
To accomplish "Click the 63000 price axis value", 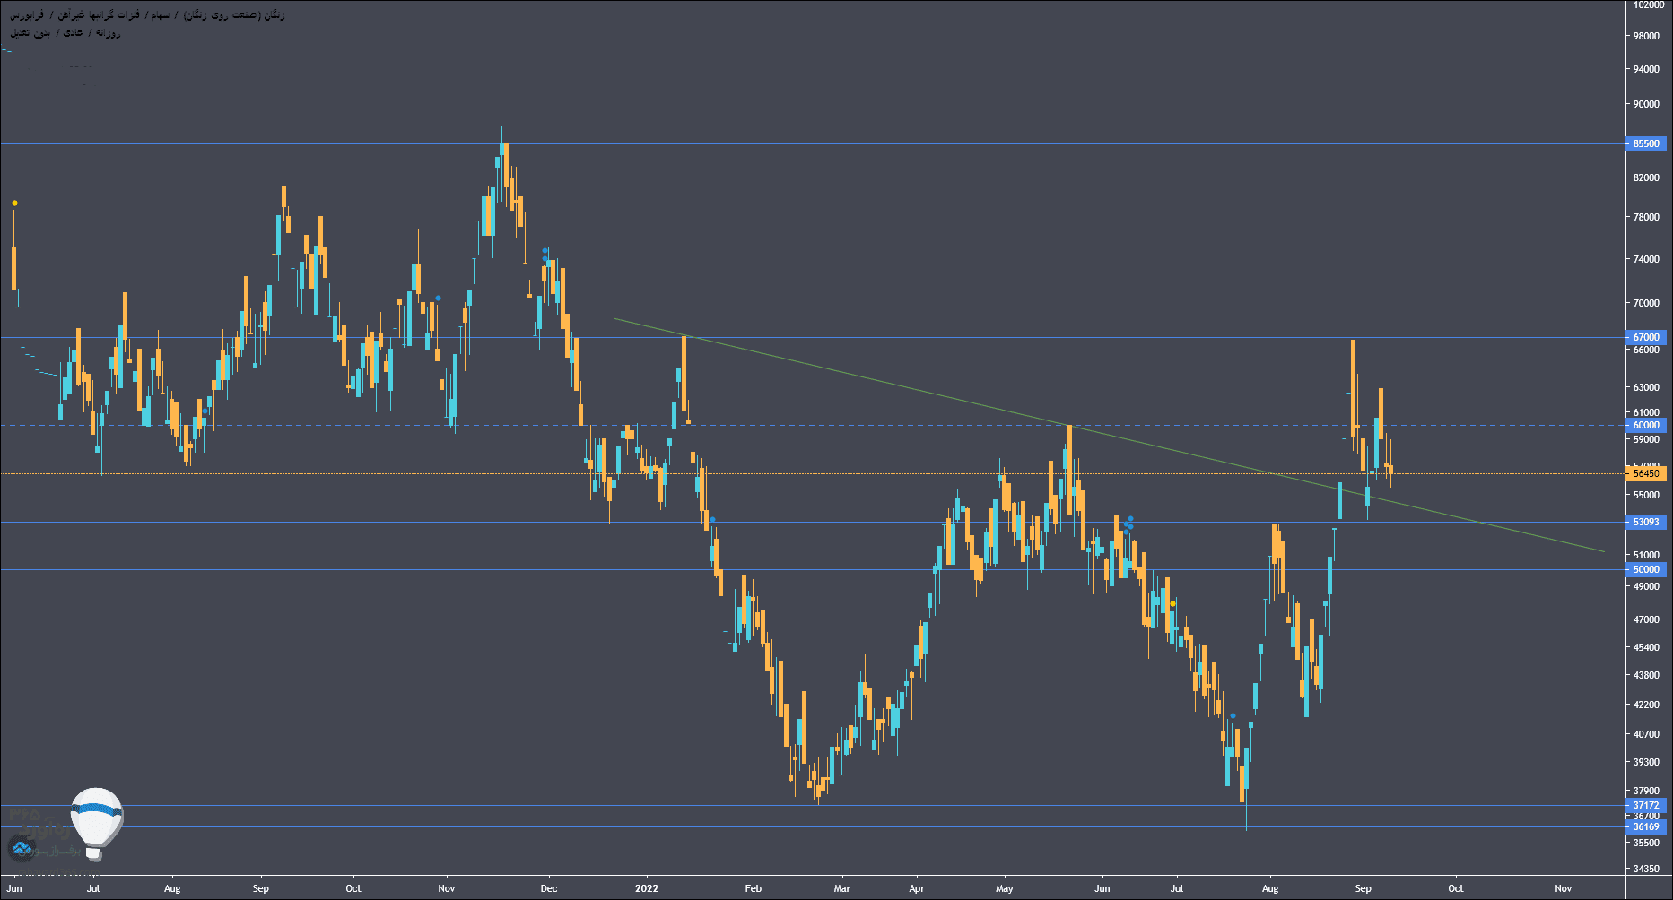I will point(1647,387).
